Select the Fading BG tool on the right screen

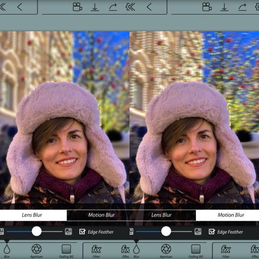point(196,251)
